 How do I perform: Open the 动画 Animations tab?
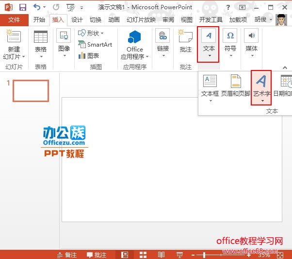coord(114,19)
